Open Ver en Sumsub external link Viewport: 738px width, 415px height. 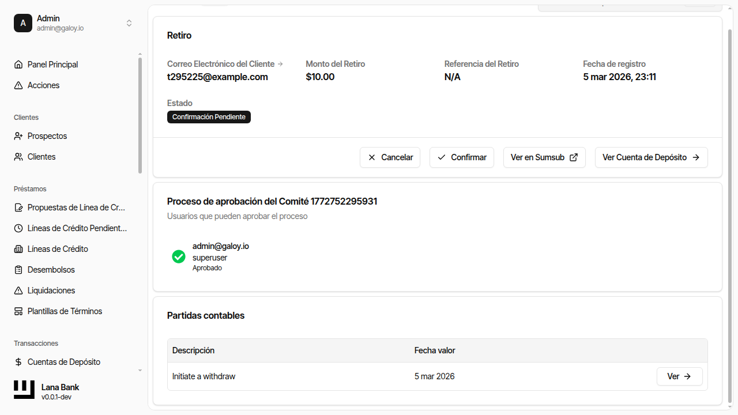pos(544,157)
